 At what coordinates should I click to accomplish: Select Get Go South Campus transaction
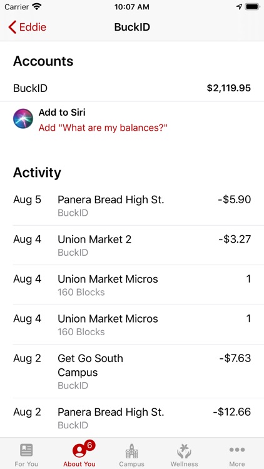(x=132, y=371)
